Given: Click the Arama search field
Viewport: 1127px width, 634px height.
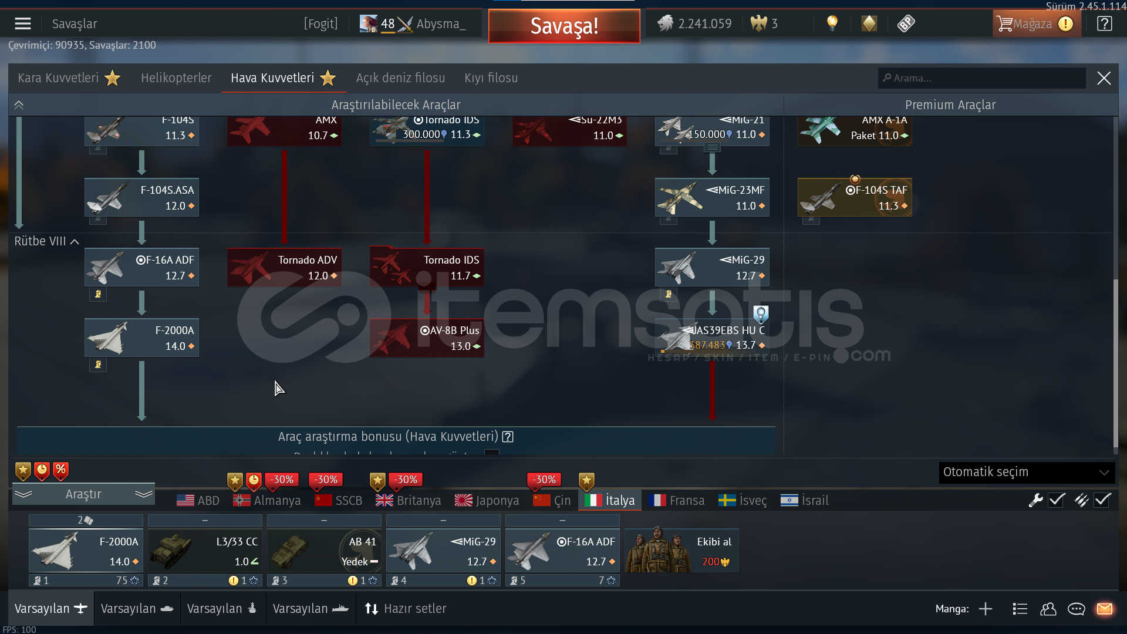Looking at the screenshot, I should (981, 78).
